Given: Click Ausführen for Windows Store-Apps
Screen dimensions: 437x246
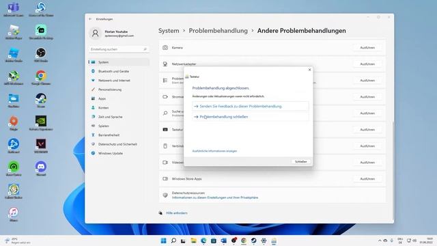Looking at the screenshot, I should pyautogui.click(x=367, y=179).
